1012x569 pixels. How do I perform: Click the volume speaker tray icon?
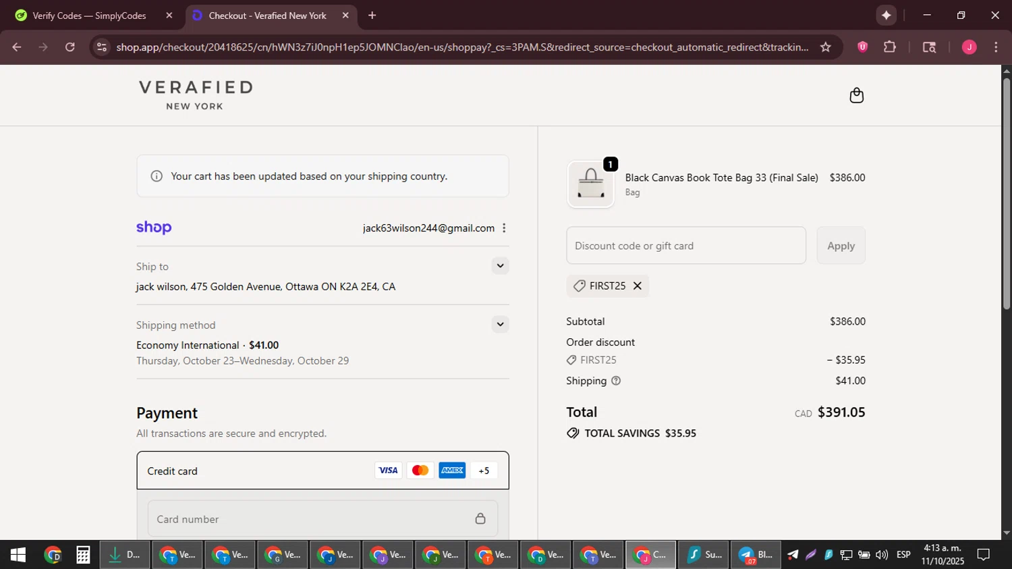(x=881, y=555)
